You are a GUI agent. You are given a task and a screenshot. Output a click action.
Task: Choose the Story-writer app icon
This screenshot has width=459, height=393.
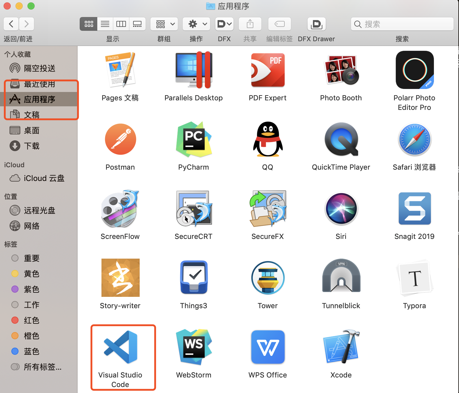tap(120, 278)
